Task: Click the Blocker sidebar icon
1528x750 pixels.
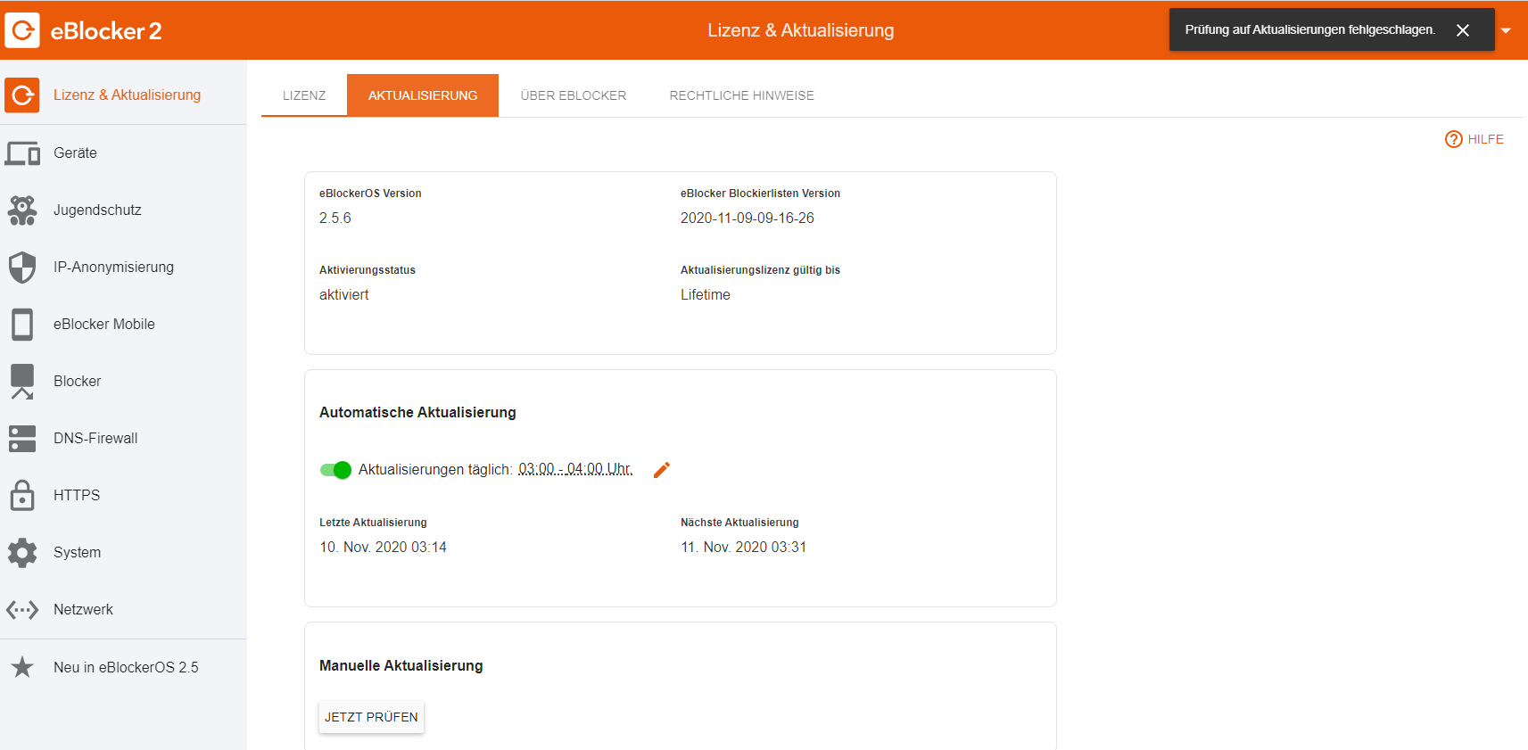Action: pyautogui.click(x=22, y=382)
